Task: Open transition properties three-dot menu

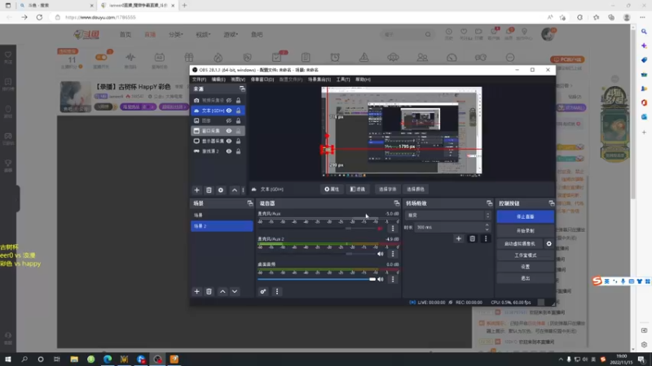Action: pos(486,238)
